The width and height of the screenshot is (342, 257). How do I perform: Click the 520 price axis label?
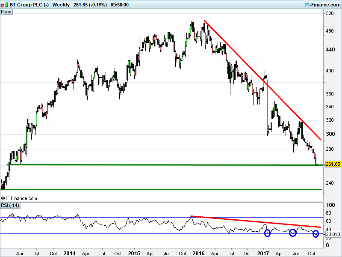(330, 13)
